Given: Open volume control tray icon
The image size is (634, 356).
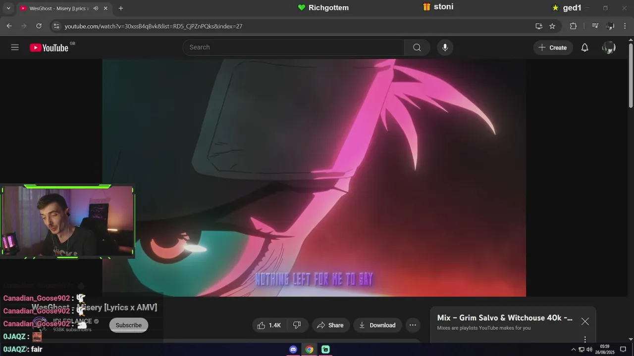Looking at the screenshot, I should 589,350.
